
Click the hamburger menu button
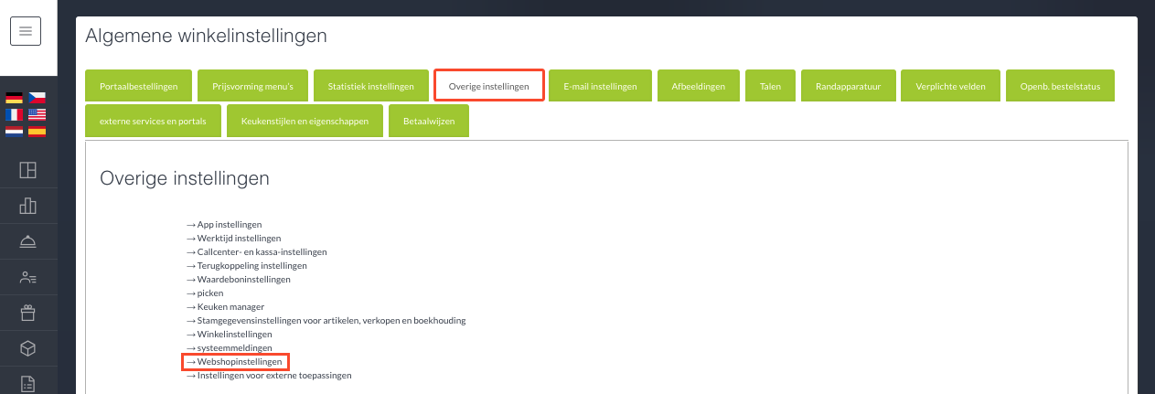[26, 31]
